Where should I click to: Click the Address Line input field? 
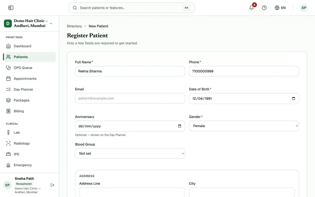point(132,192)
